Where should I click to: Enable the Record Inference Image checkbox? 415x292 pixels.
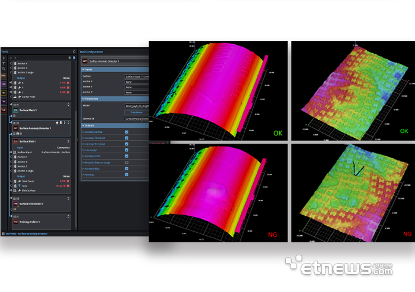126,161
